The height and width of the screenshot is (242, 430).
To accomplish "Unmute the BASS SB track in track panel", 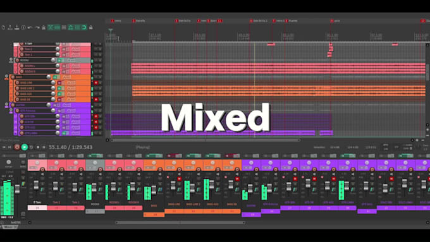I will (96, 99).
